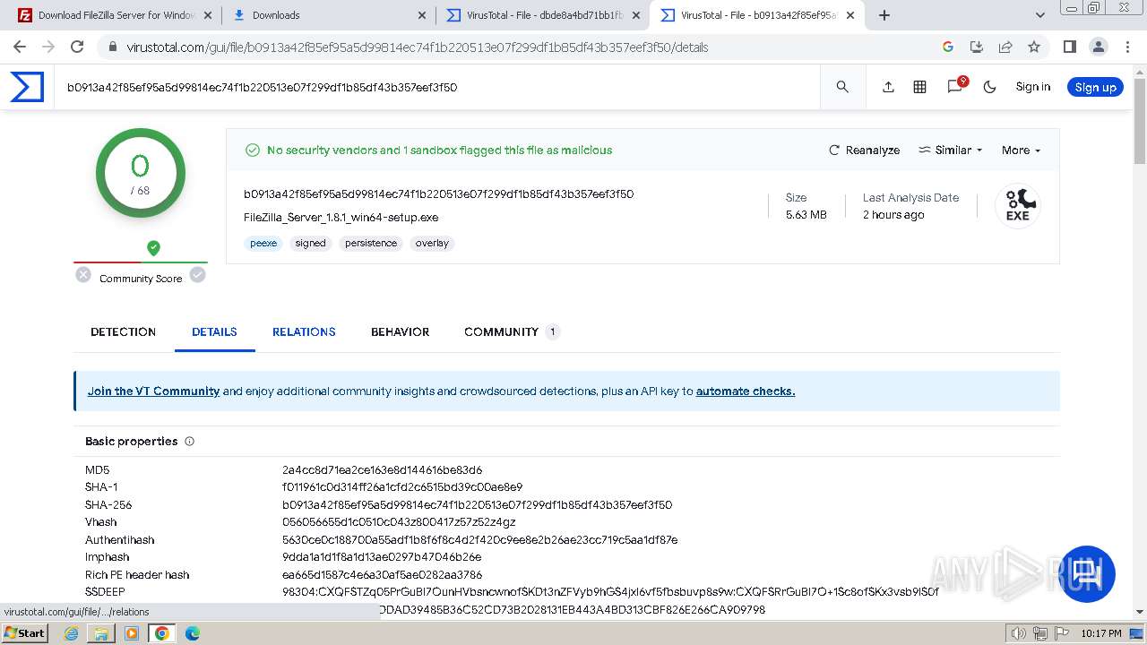
Task: Open Internet Explorer from taskbar
Action: (x=72, y=633)
